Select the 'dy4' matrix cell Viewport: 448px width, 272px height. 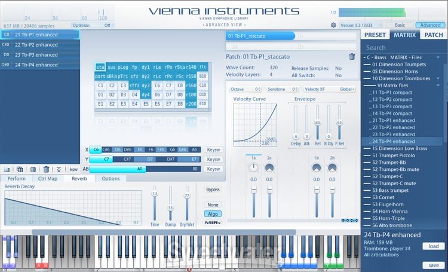(x=146, y=94)
